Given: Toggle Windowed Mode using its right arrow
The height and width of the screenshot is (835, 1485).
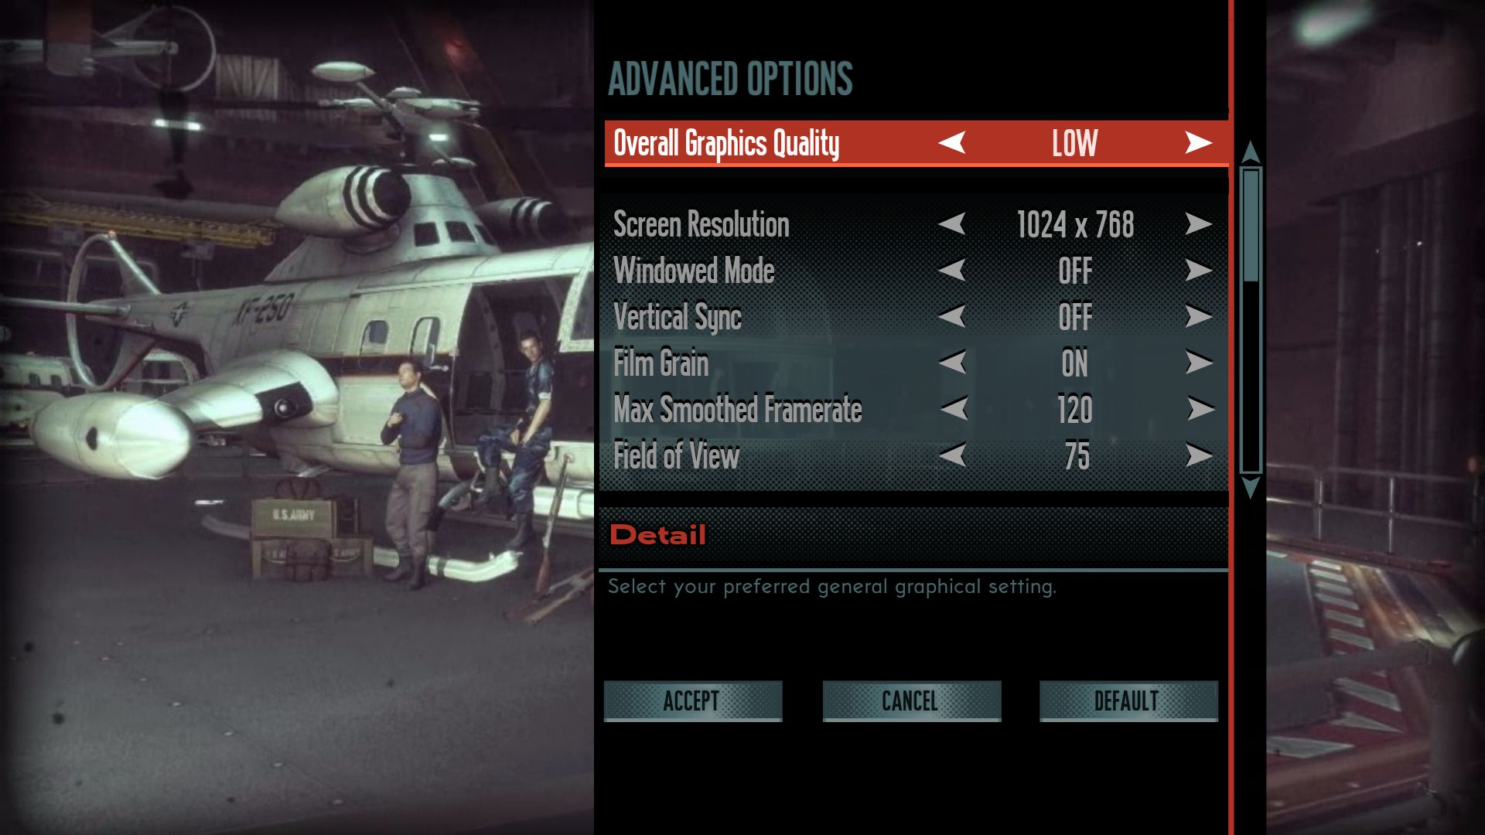Looking at the screenshot, I should click(x=1198, y=270).
